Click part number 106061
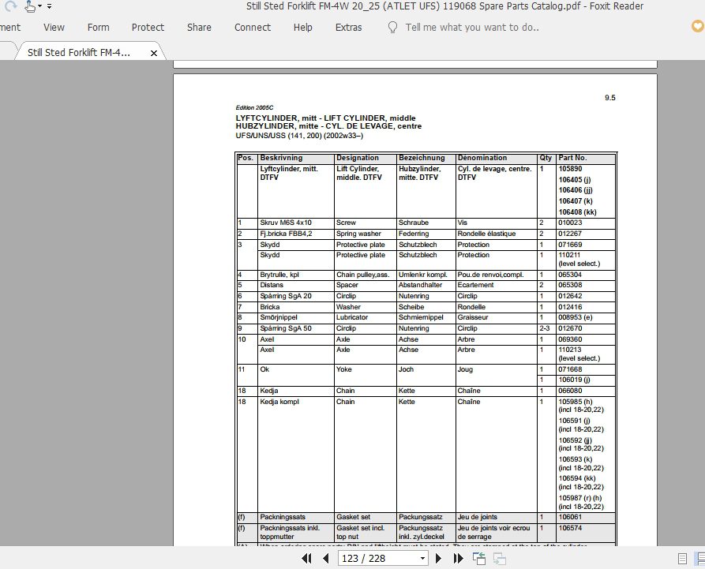This screenshot has height=569, width=705. (x=570, y=518)
